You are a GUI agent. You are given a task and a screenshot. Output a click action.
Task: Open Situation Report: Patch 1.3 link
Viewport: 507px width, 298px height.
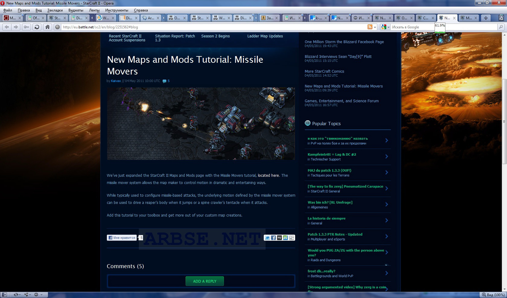point(175,38)
